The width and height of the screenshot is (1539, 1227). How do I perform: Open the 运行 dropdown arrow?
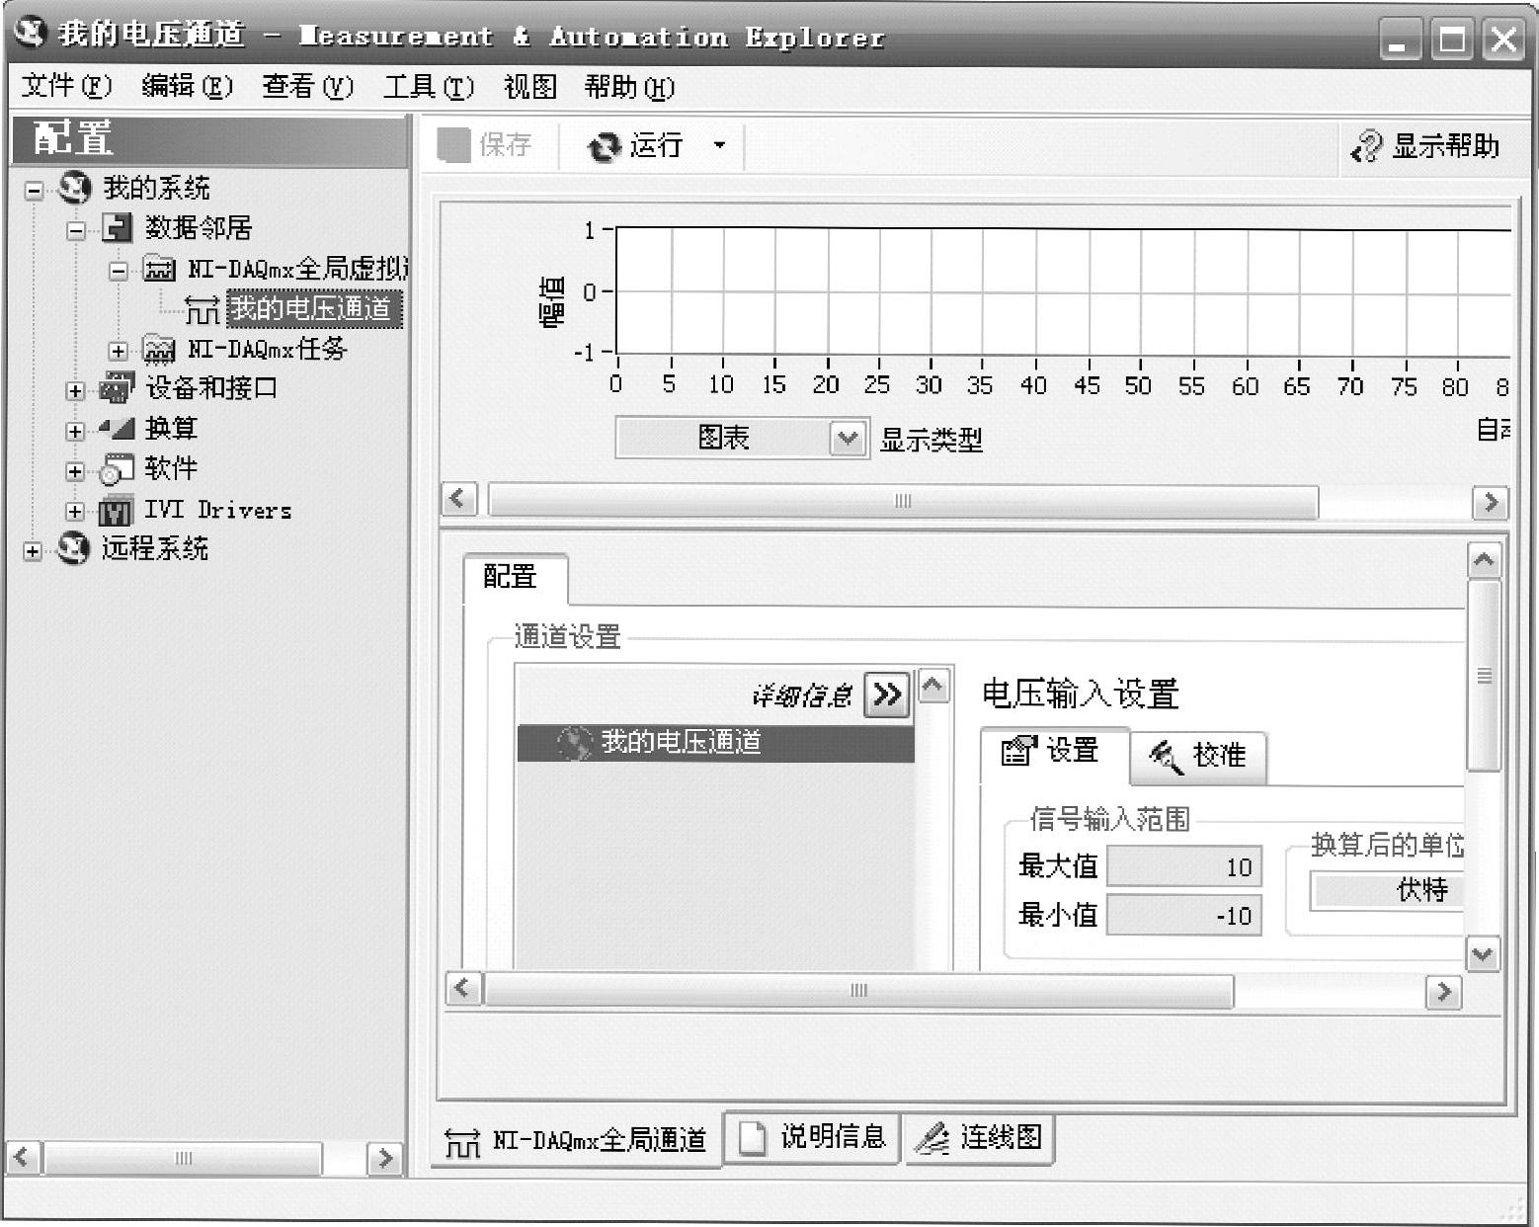pos(719,145)
